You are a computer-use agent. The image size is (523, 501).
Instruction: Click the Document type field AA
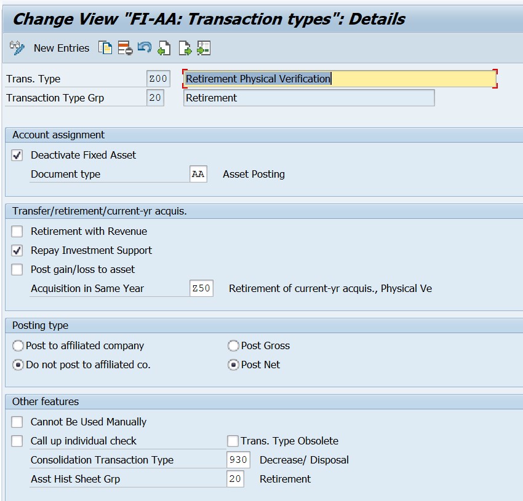198,175
